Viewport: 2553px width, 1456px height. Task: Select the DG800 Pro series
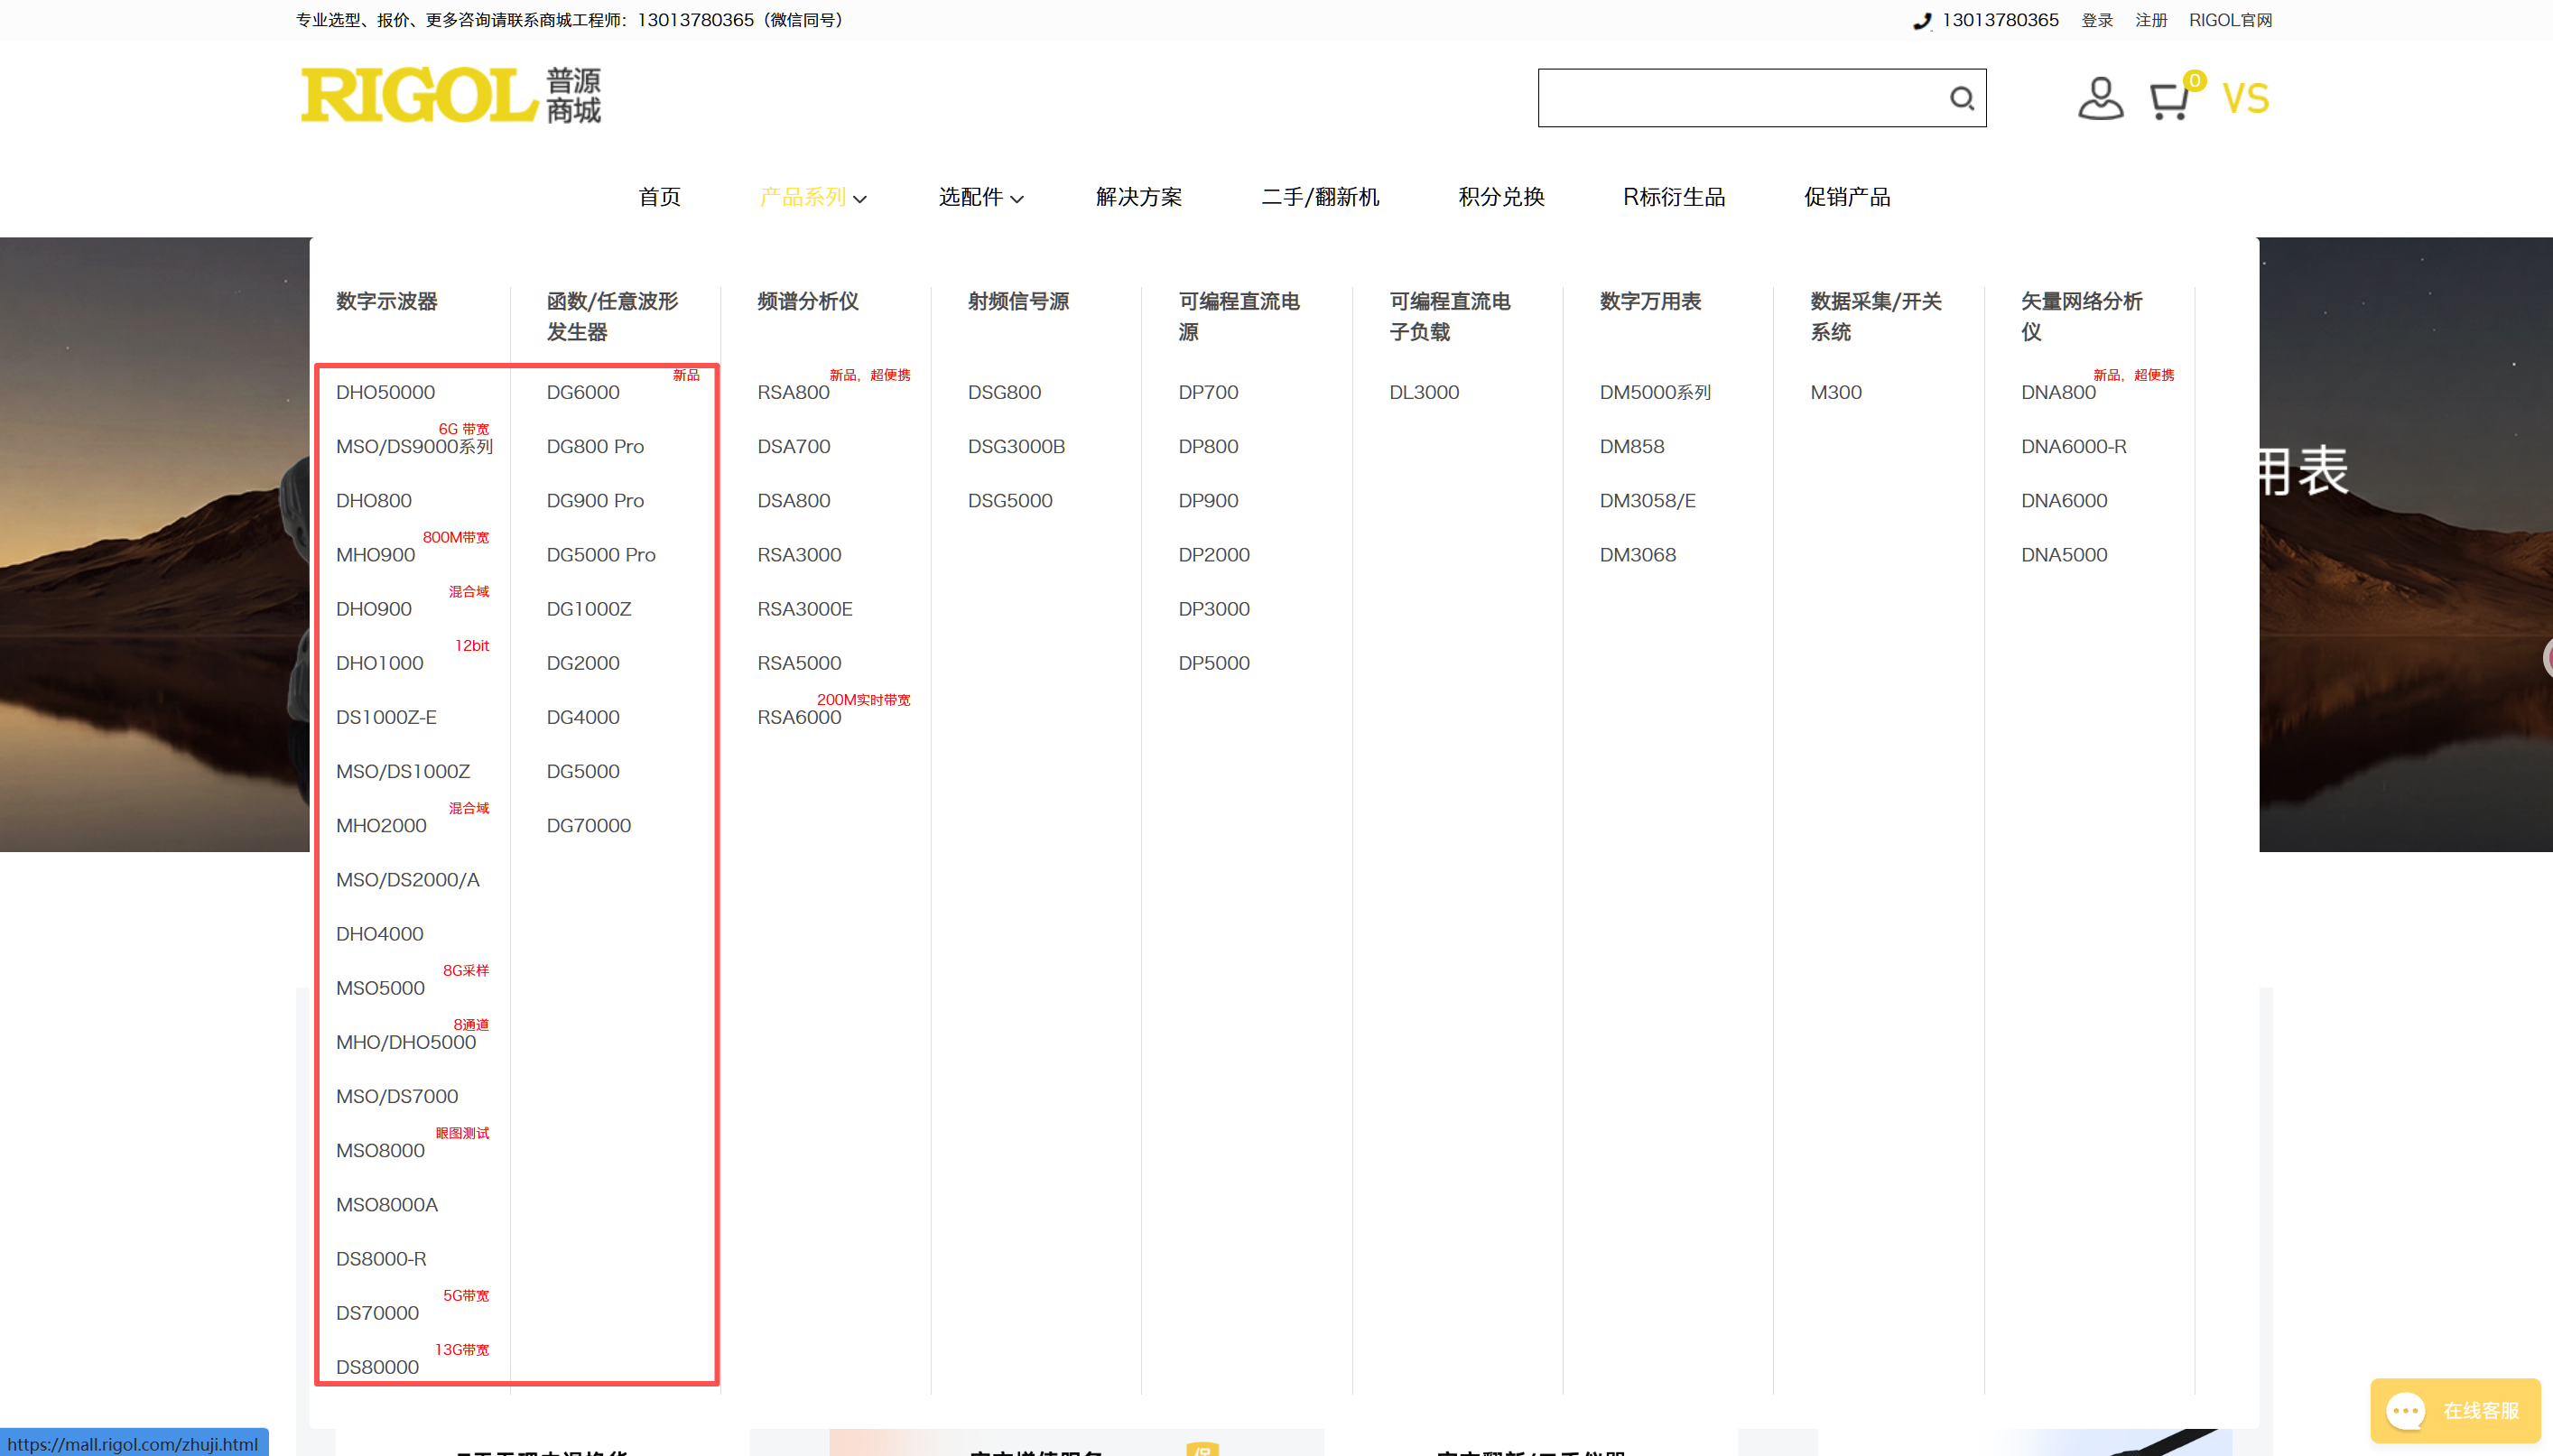coord(595,446)
